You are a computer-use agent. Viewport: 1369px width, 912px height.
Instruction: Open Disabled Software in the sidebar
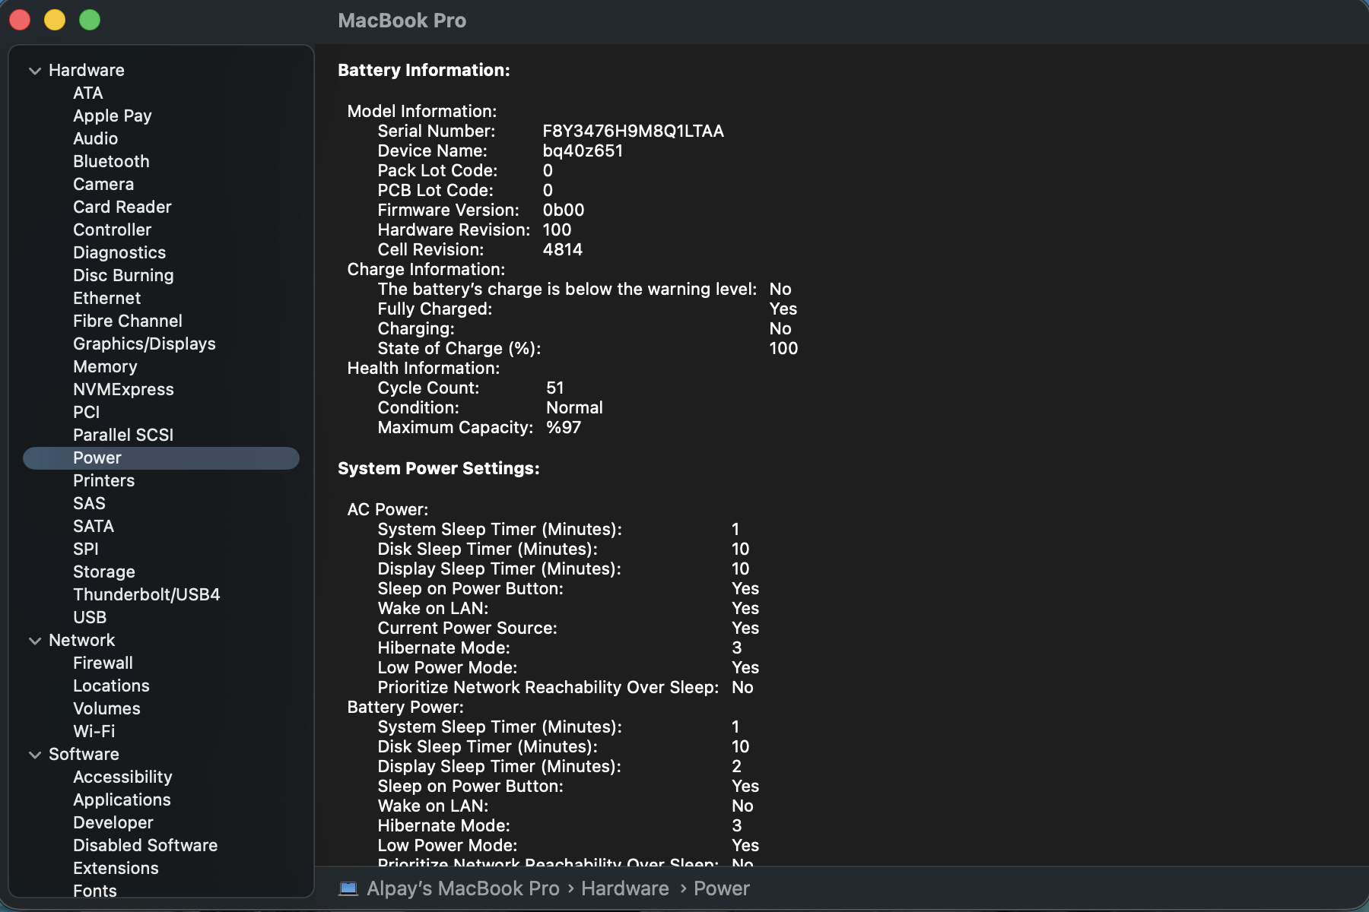pyautogui.click(x=145, y=845)
